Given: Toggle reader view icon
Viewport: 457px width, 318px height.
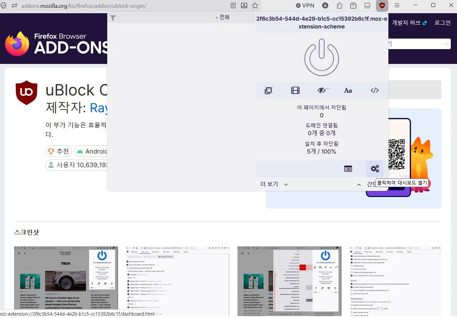Looking at the screenshot, I should coord(233,5).
